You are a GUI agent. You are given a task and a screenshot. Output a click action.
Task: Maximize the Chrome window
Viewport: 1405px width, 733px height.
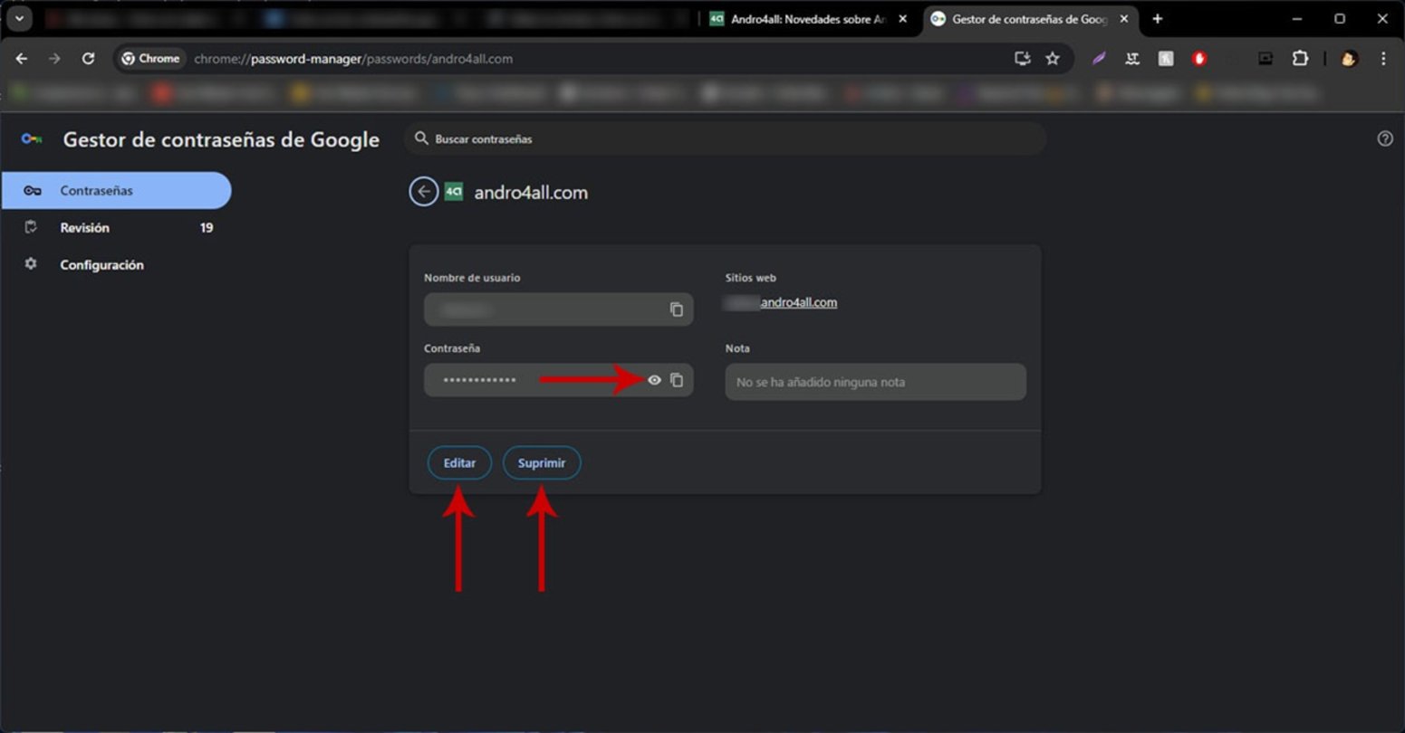pos(1340,18)
